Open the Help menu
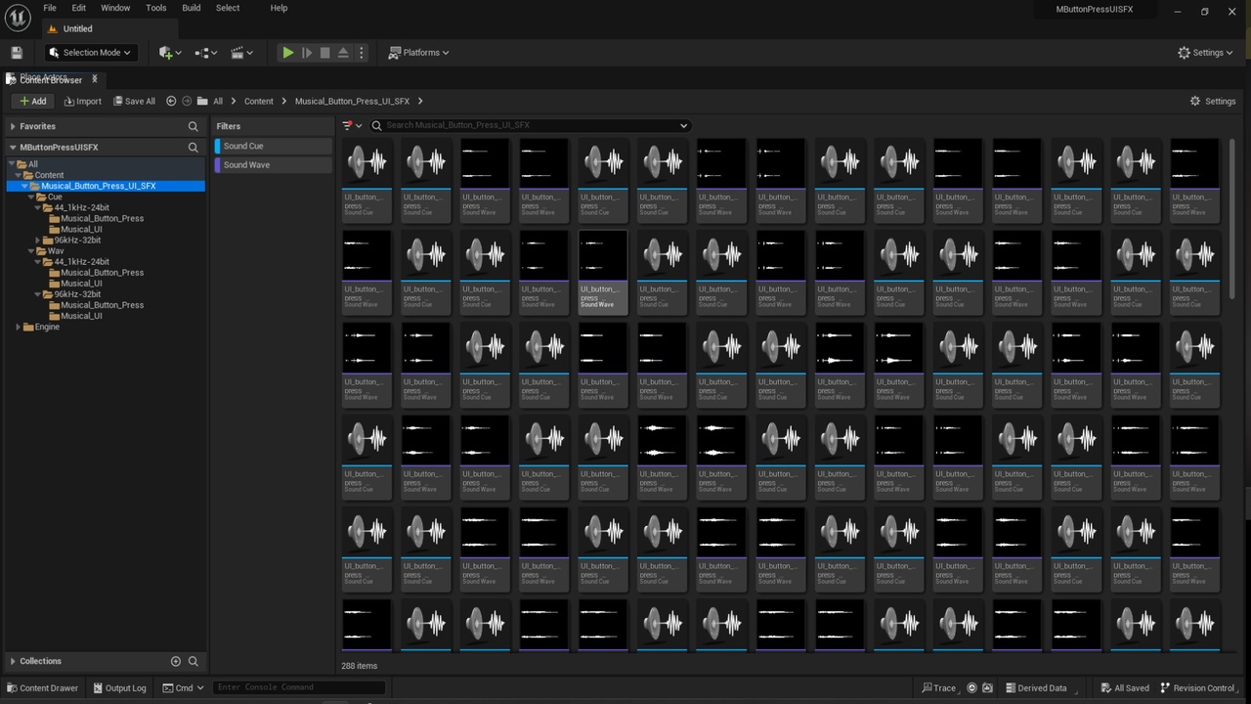The width and height of the screenshot is (1251, 704). 279,8
